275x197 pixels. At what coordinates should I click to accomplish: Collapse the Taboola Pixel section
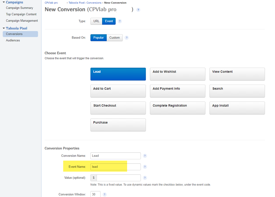point(3,28)
